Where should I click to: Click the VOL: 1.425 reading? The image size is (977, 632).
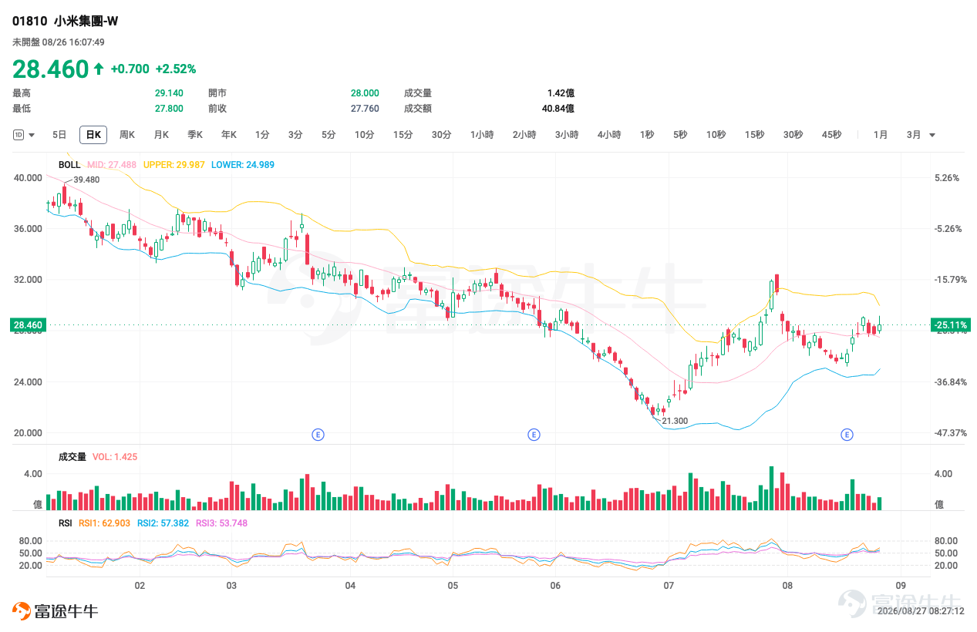pyautogui.click(x=115, y=457)
